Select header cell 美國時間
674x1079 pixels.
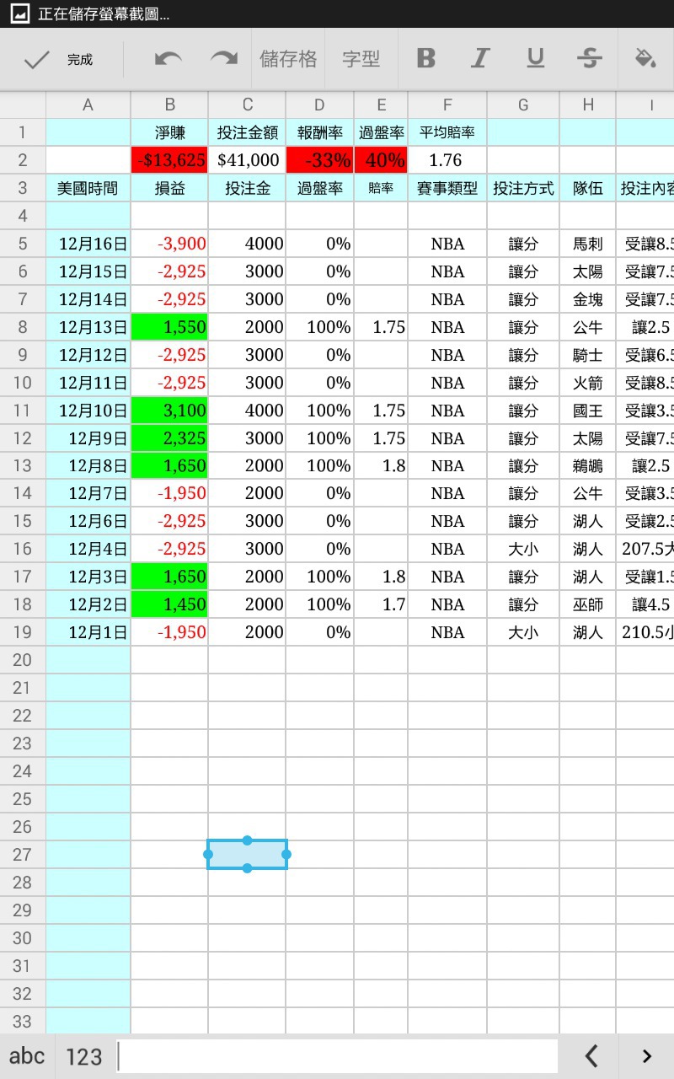[x=88, y=188]
